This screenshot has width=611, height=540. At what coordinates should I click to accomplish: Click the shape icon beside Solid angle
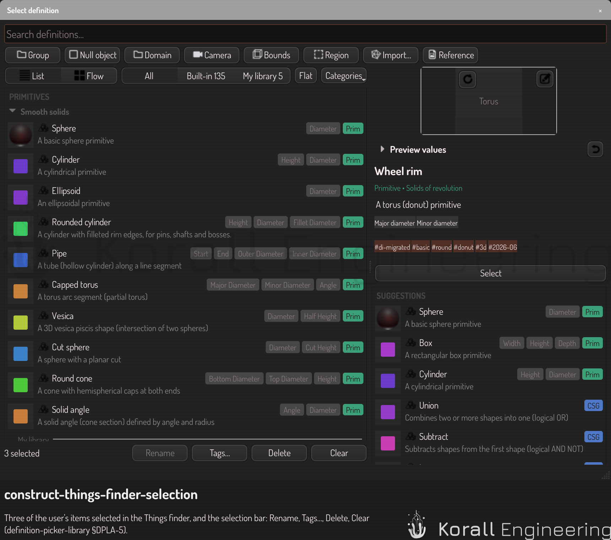tap(44, 409)
